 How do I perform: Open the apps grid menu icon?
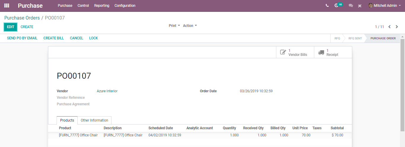7,6
